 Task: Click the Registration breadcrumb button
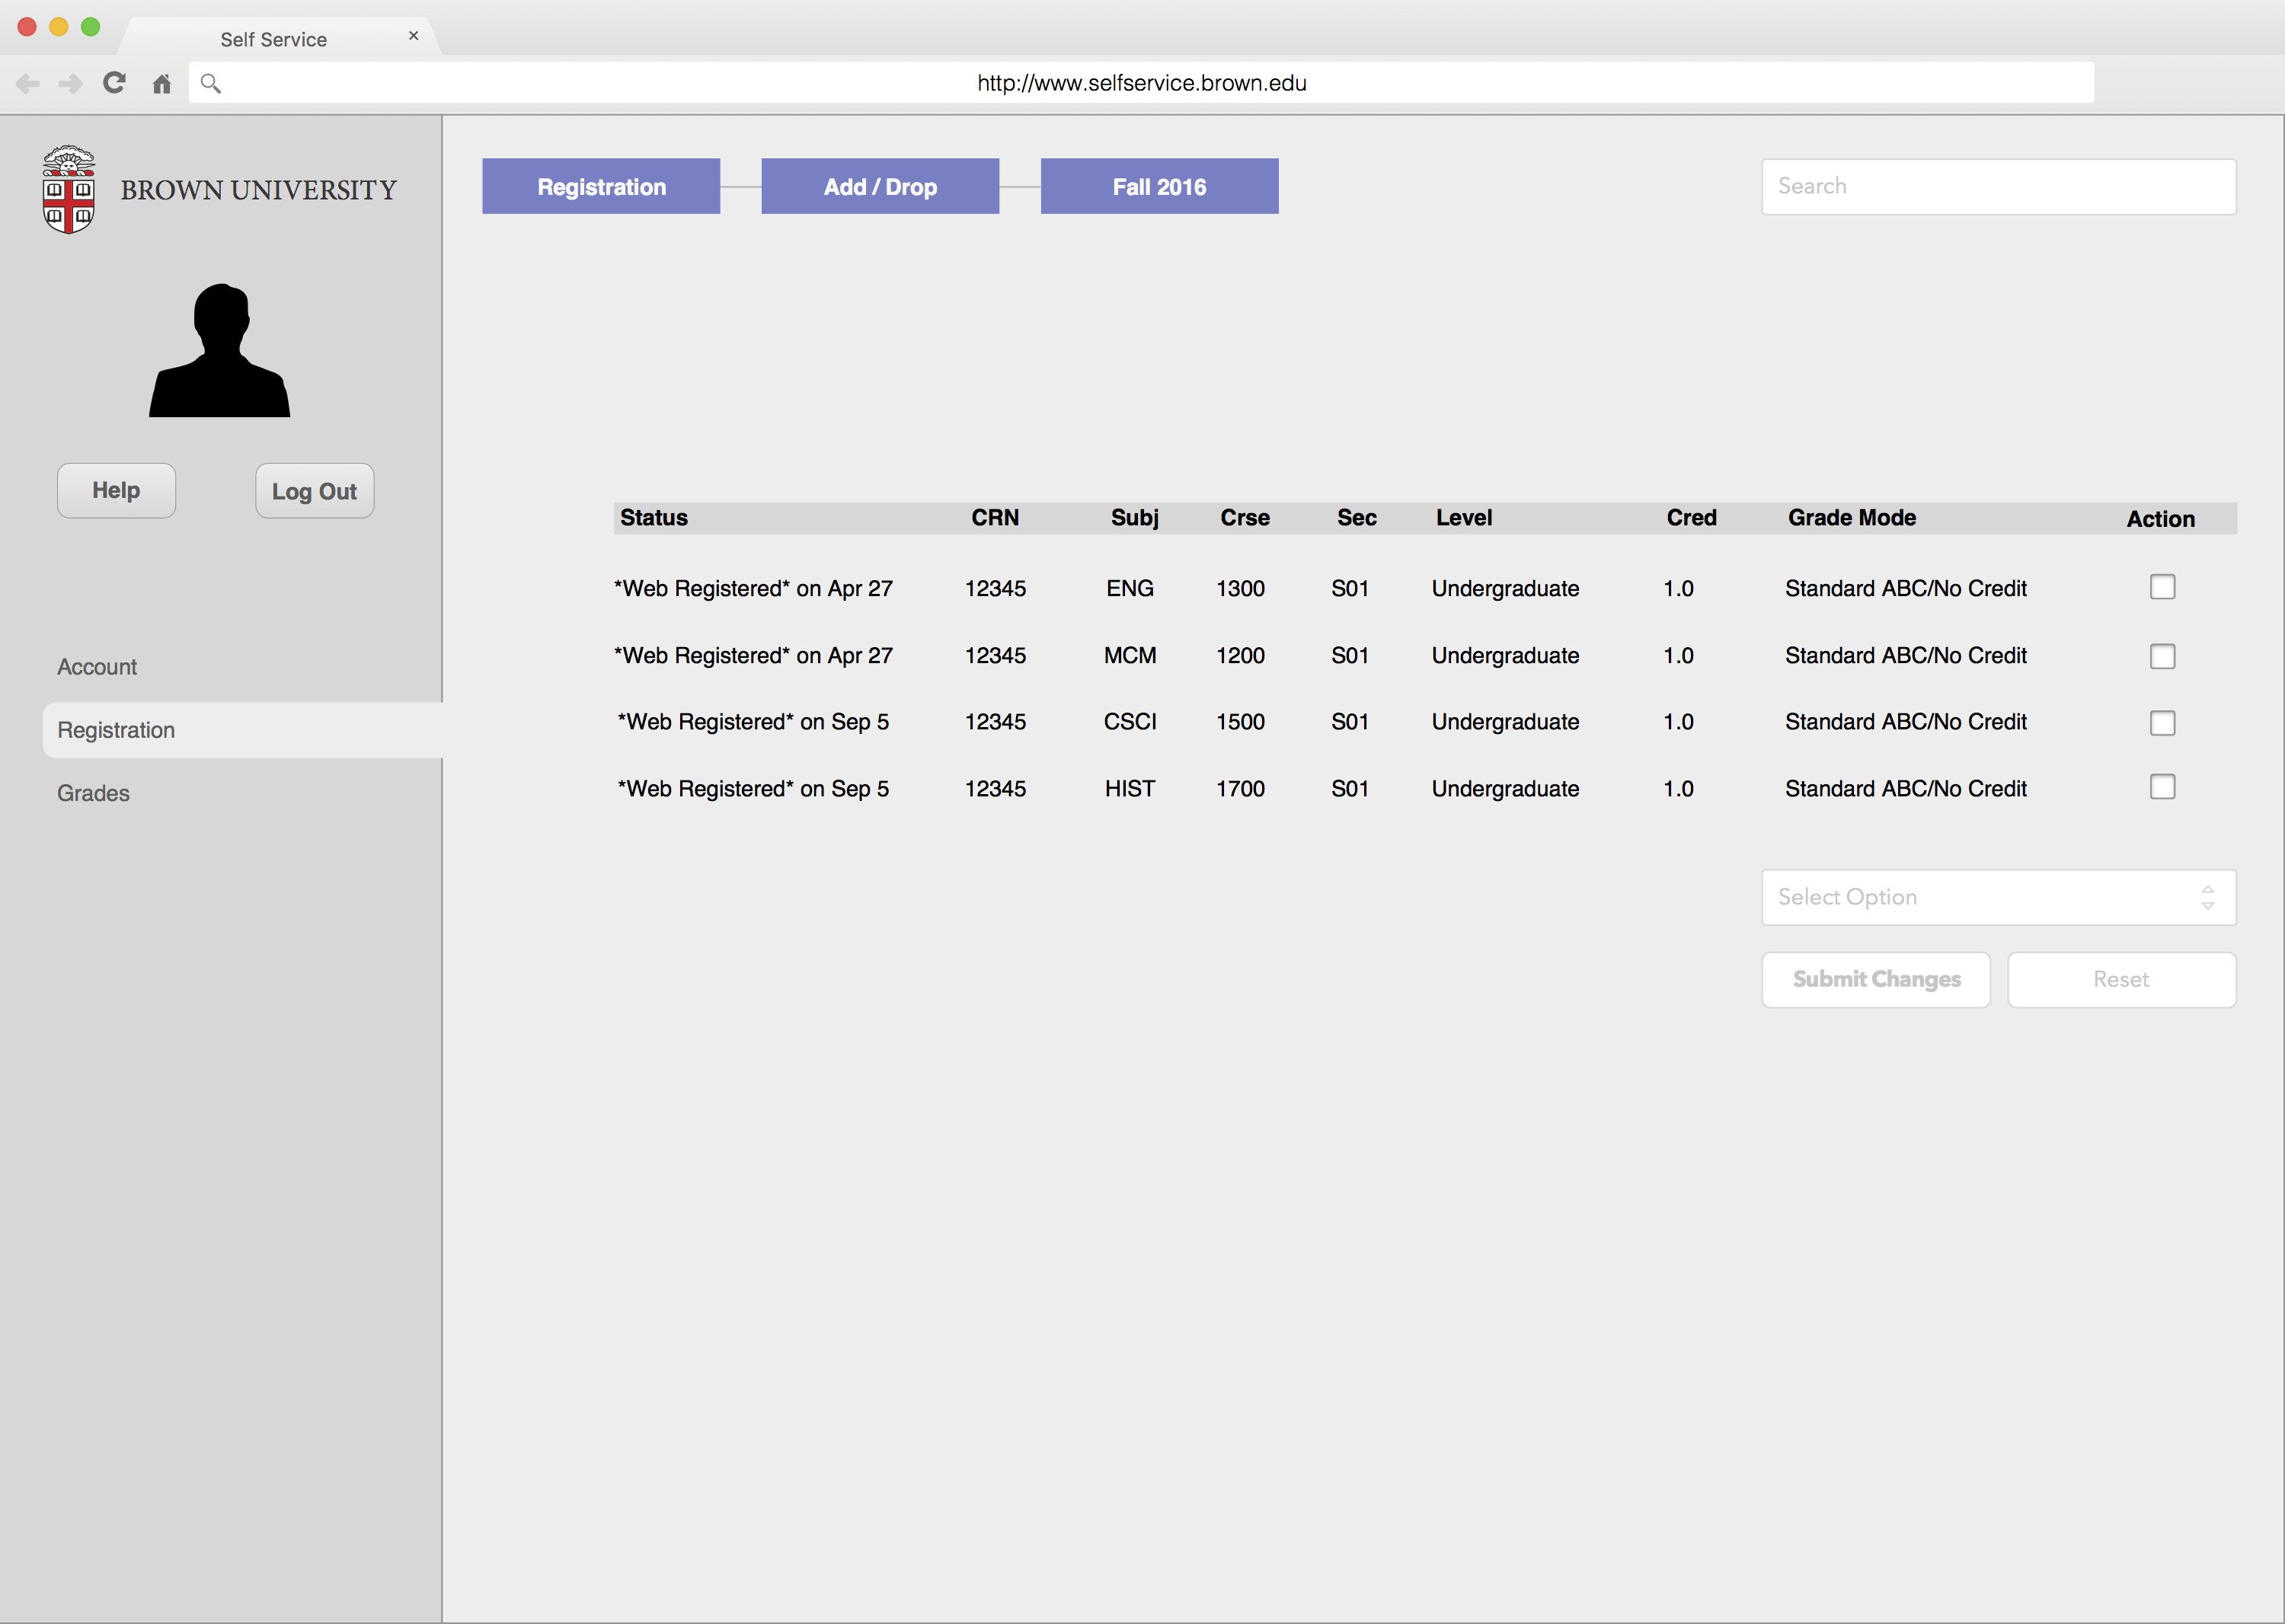[x=601, y=186]
